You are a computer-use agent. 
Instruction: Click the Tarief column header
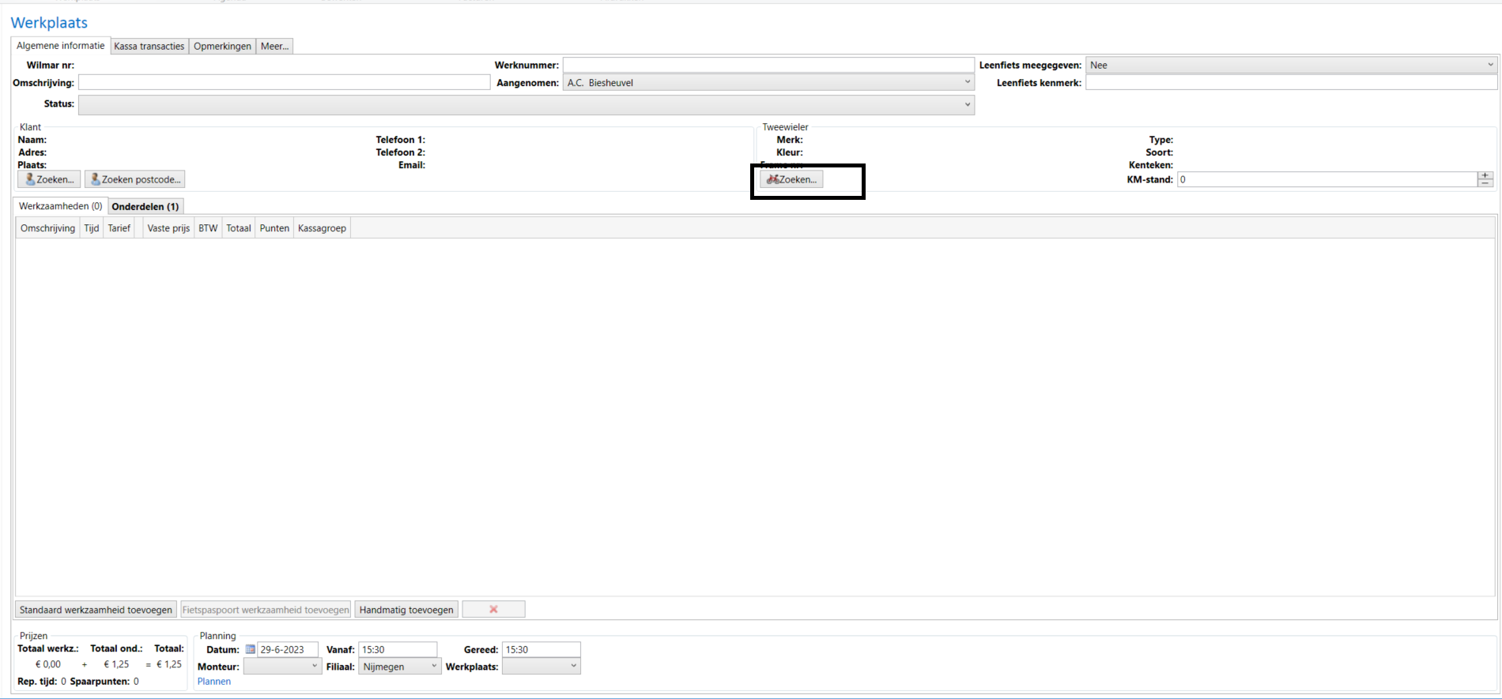[119, 228]
